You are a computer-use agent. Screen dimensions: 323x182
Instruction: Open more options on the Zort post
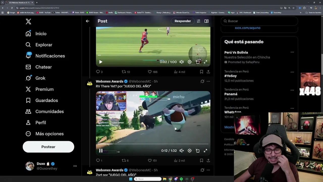click(208, 170)
